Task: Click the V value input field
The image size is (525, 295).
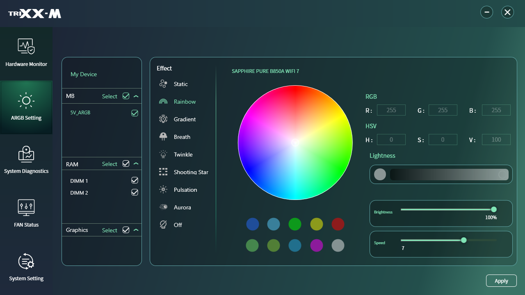Action: pyautogui.click(x=496, y=139)
